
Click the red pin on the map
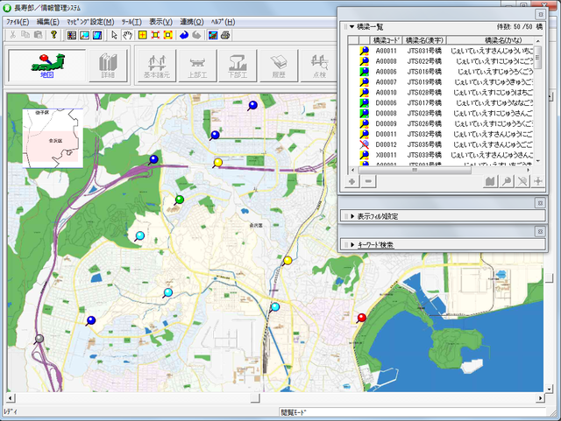361,317
